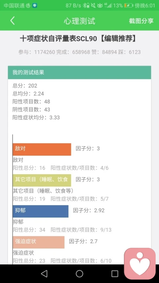The image size is (159, 283).
Task: Tap the shield icon in status bar
Action: point(35,6)
